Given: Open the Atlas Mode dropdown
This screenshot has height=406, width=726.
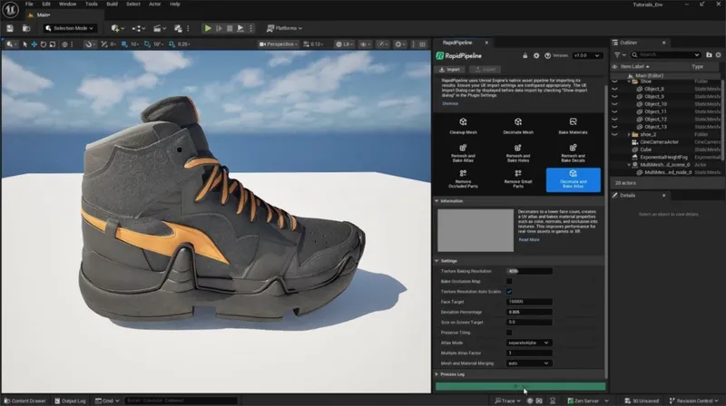Looking at the screenshot, I should coord(530,343).
